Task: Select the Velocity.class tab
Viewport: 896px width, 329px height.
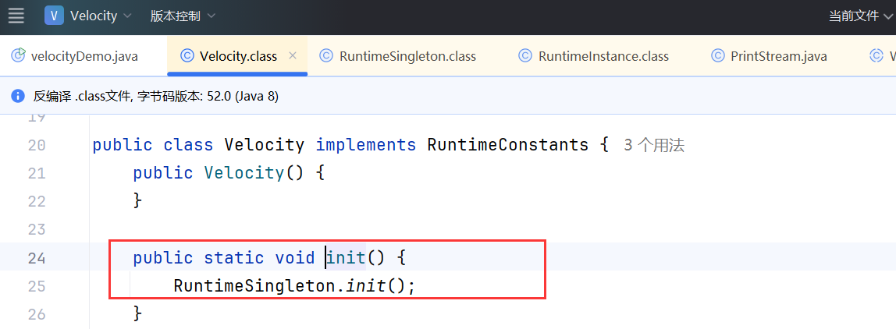Action: pyautogui.click(x=238, y=56)
